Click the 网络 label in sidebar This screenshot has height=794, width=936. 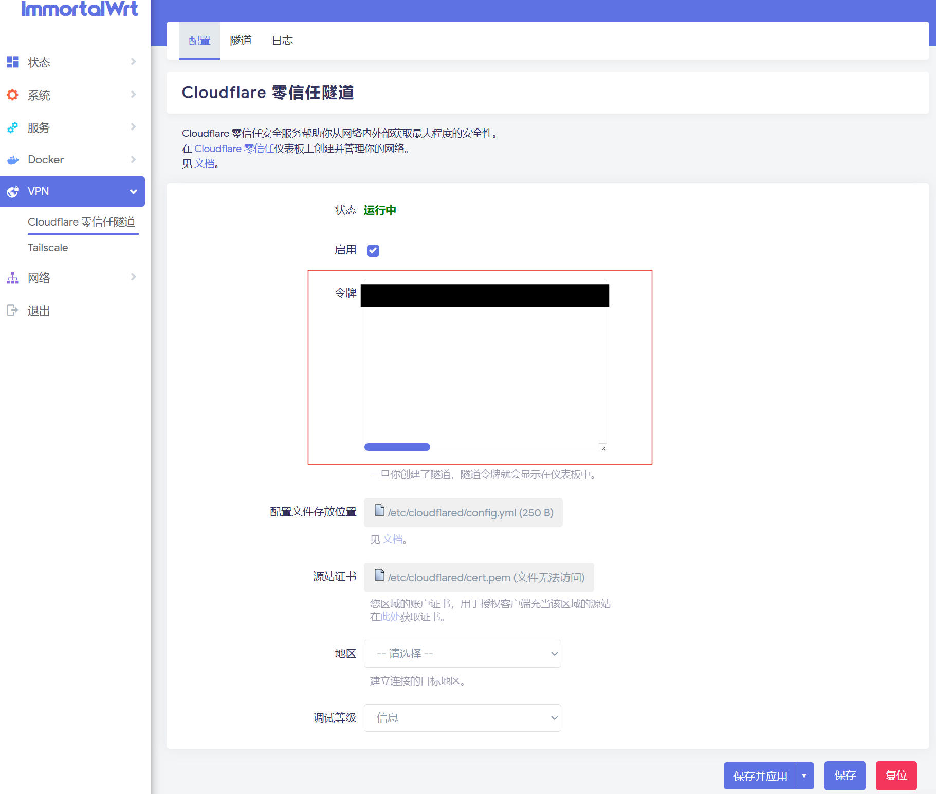(39, 278)
